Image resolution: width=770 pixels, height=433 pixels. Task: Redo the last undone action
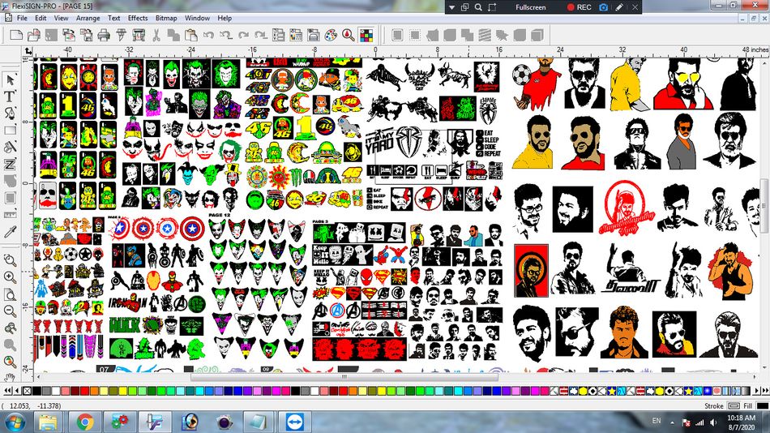click(x=244, y=35)
